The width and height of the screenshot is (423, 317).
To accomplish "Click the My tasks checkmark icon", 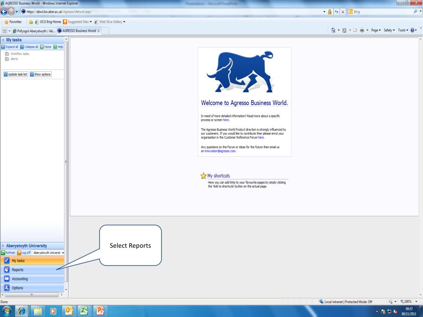I will point(7,261).
